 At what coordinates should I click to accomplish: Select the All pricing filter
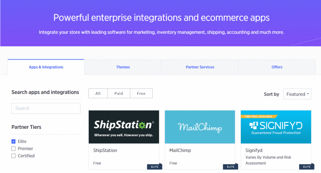[x=98, y=93]
